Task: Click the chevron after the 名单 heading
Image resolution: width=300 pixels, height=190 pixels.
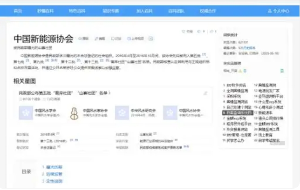Action: 109,93
